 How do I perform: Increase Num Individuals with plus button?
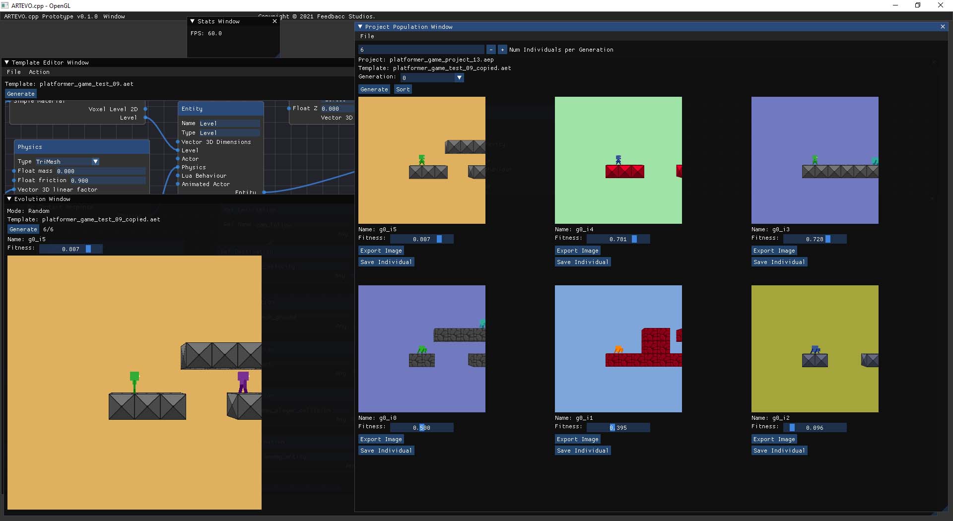click(502, 50)
